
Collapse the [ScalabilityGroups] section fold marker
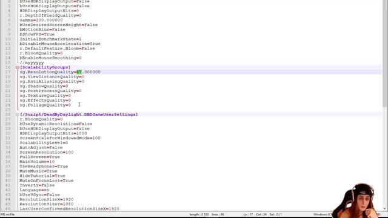pos(18,67)
